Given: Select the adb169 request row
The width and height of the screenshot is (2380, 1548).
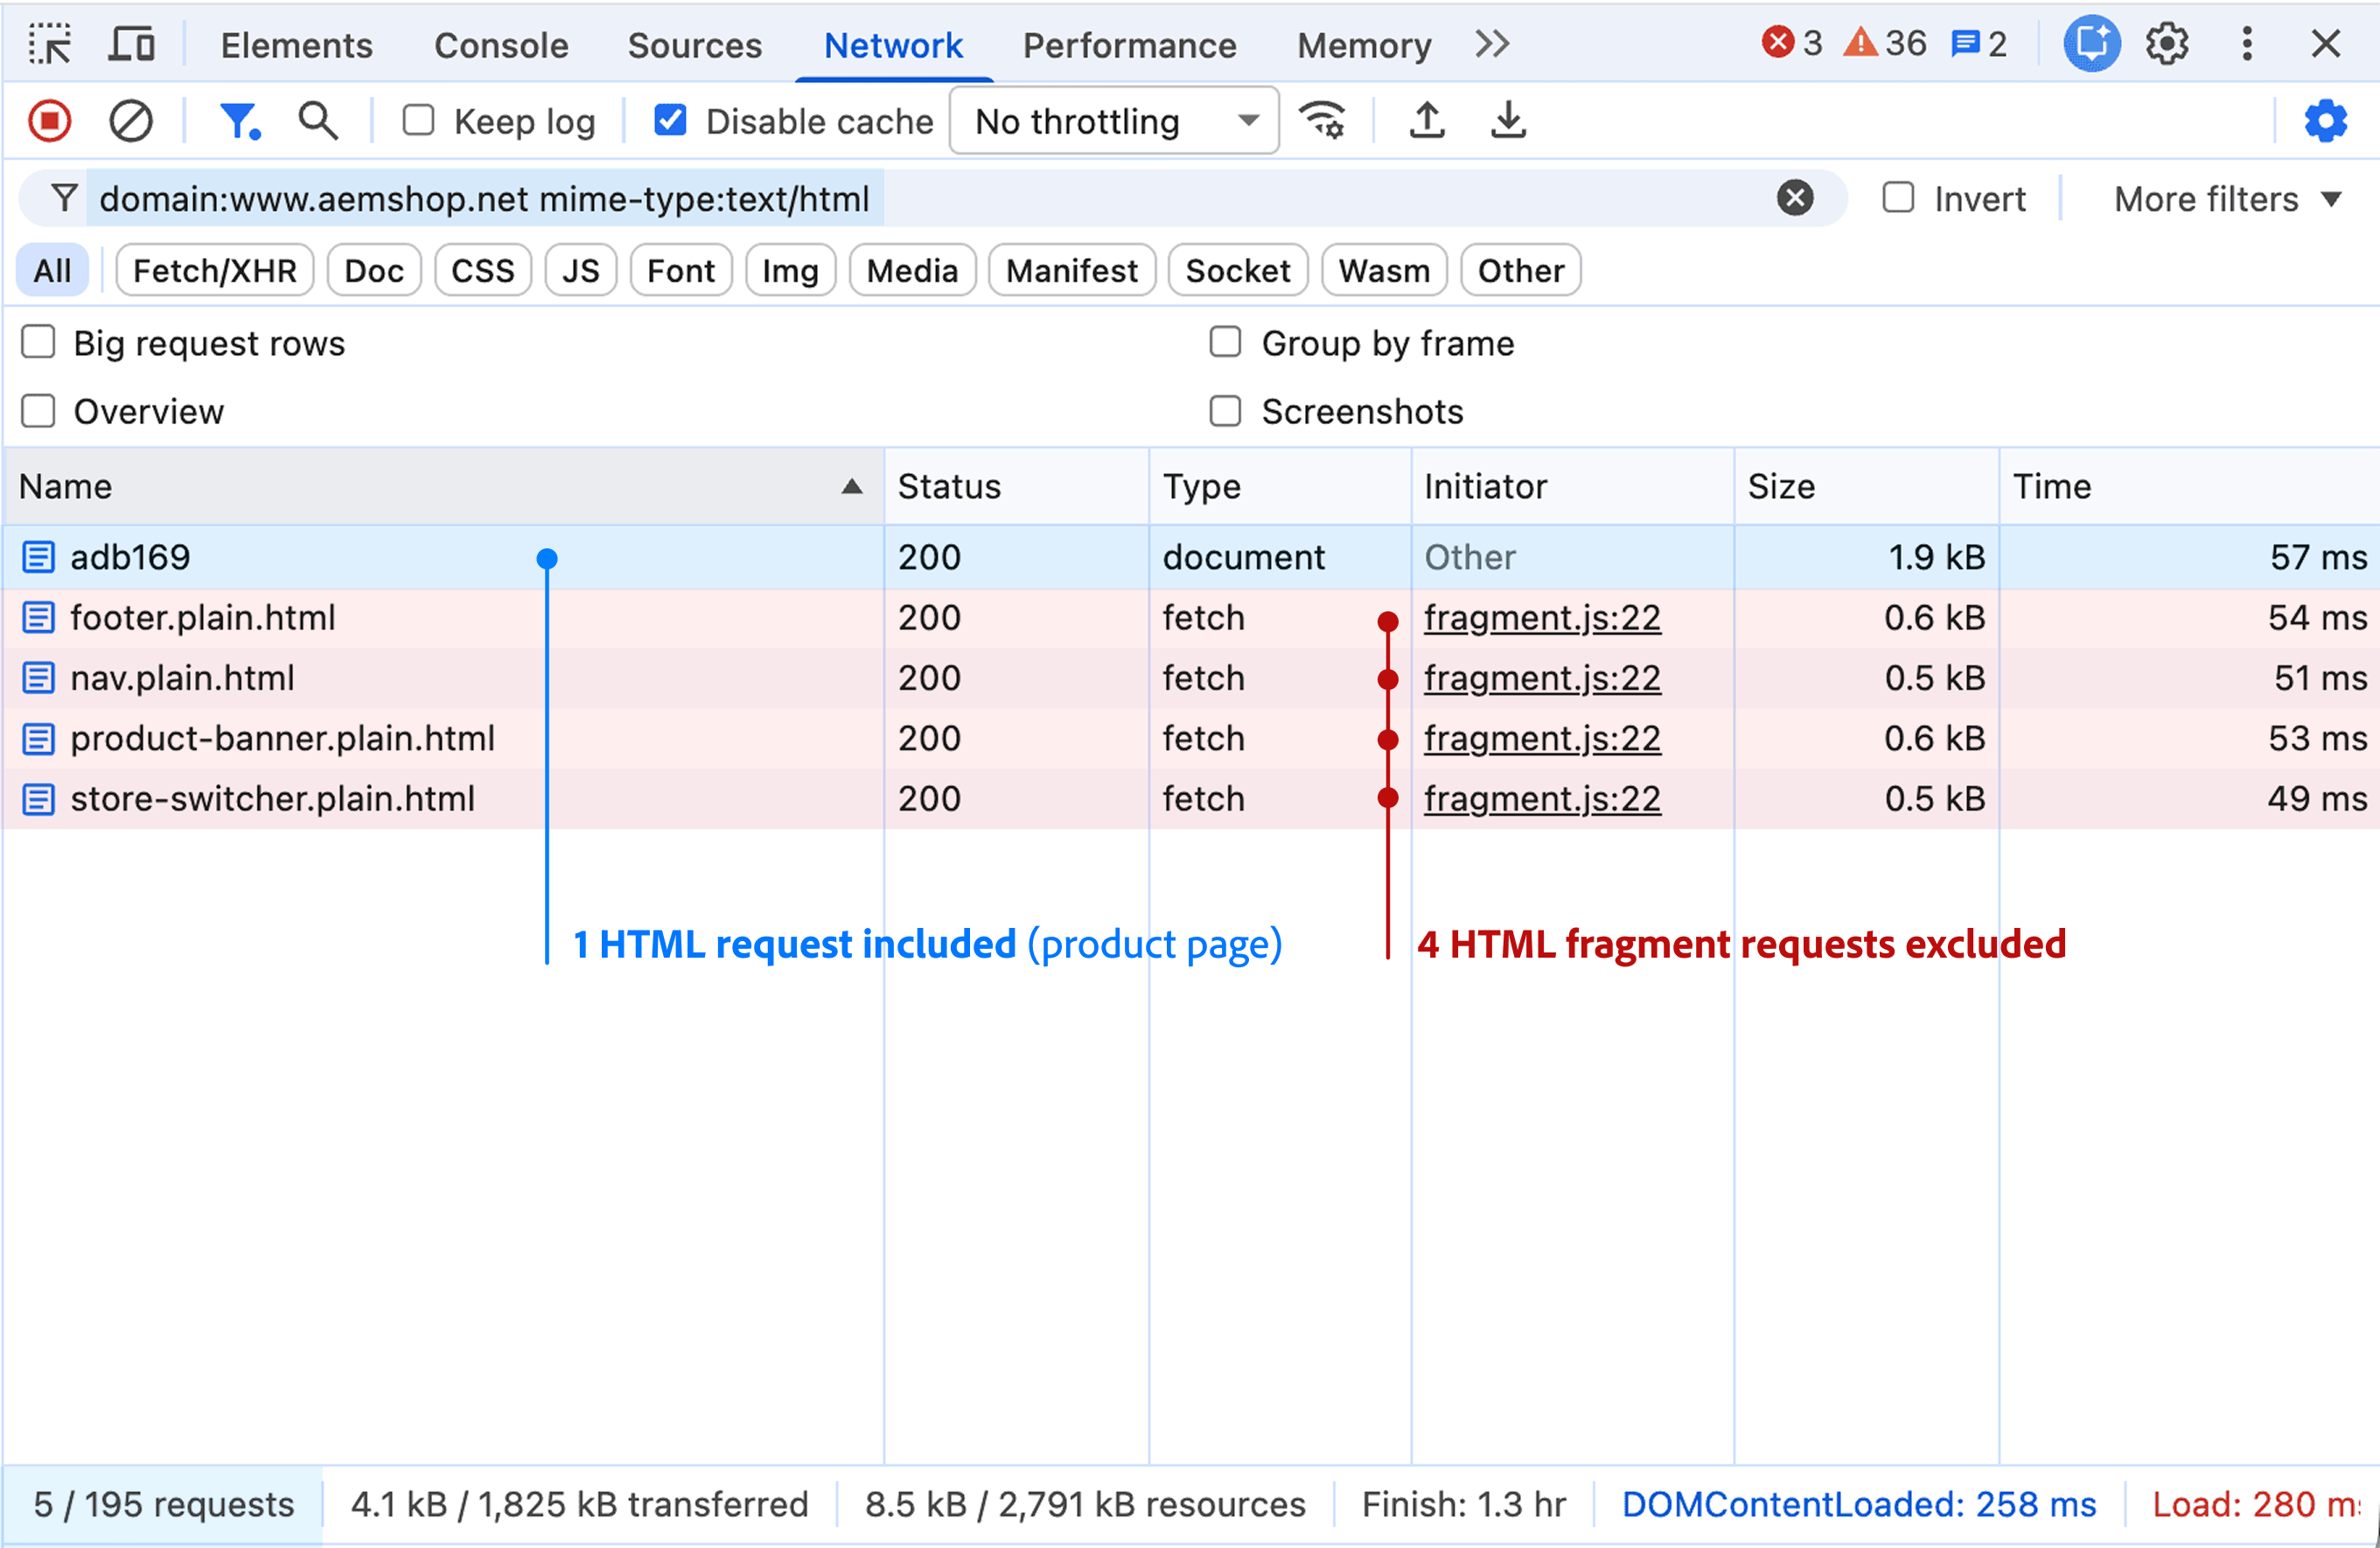Looking at the screenshot, I should pos(1190,557).
